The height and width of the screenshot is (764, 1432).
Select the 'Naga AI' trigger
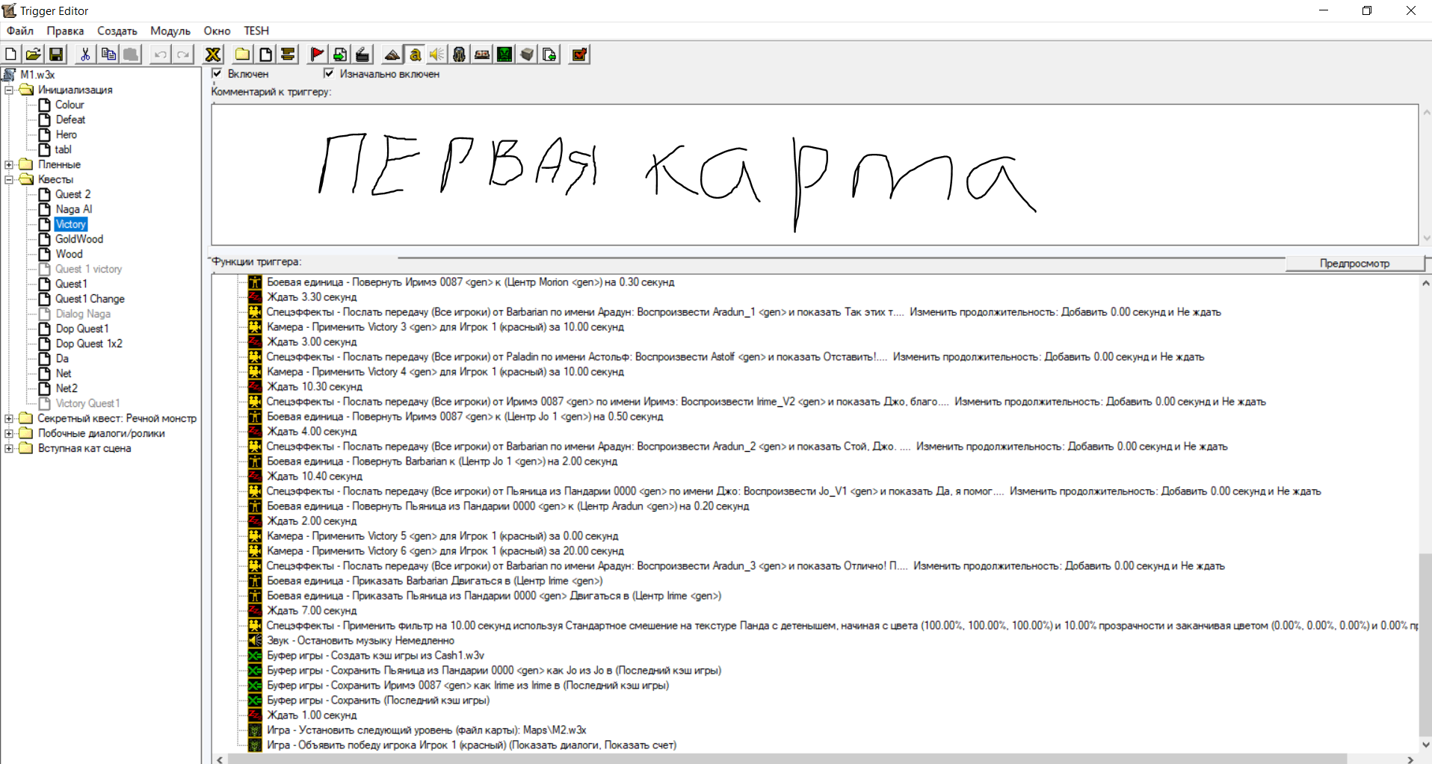[x=73, y=209]
